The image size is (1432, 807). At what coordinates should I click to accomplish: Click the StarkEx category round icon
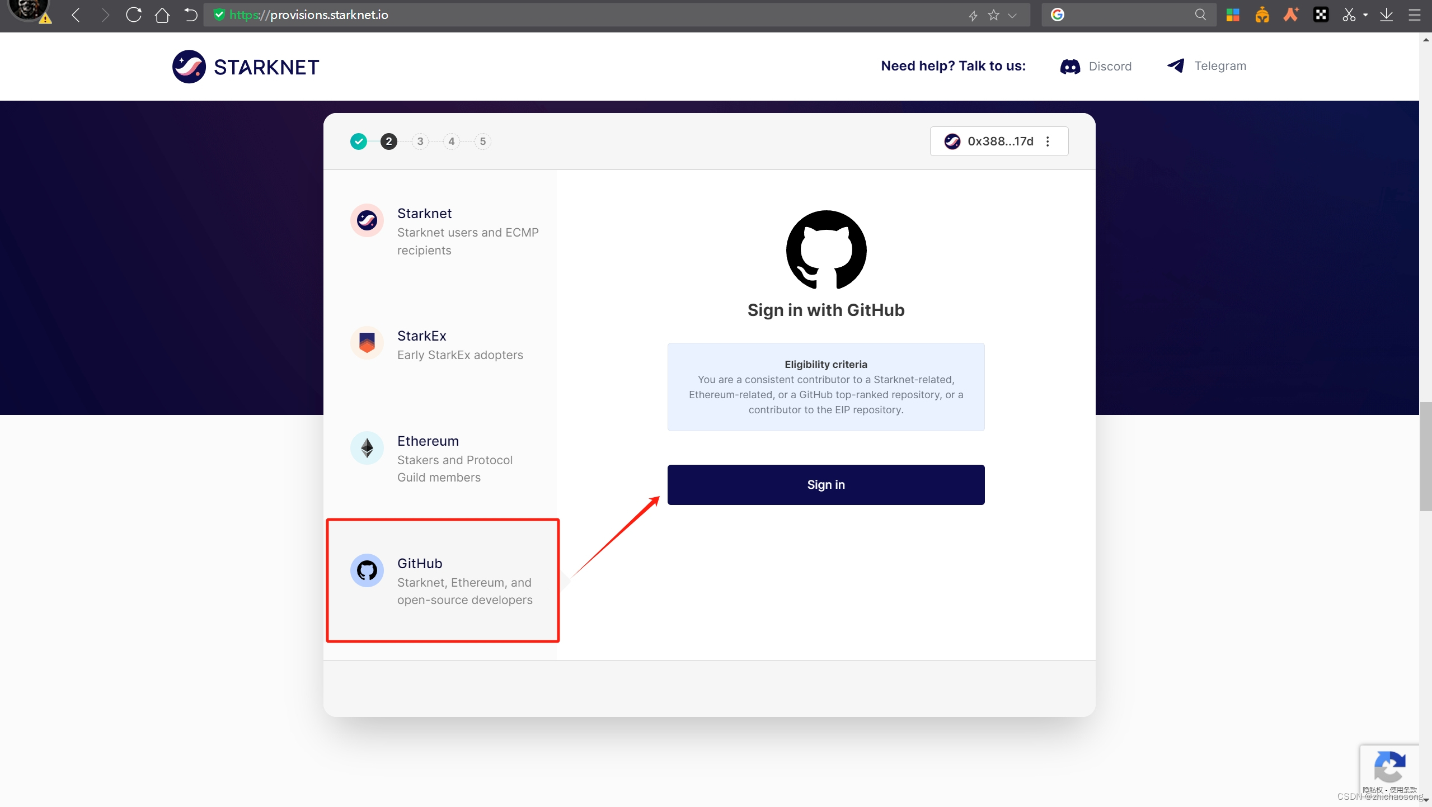(x=367, y=342)
